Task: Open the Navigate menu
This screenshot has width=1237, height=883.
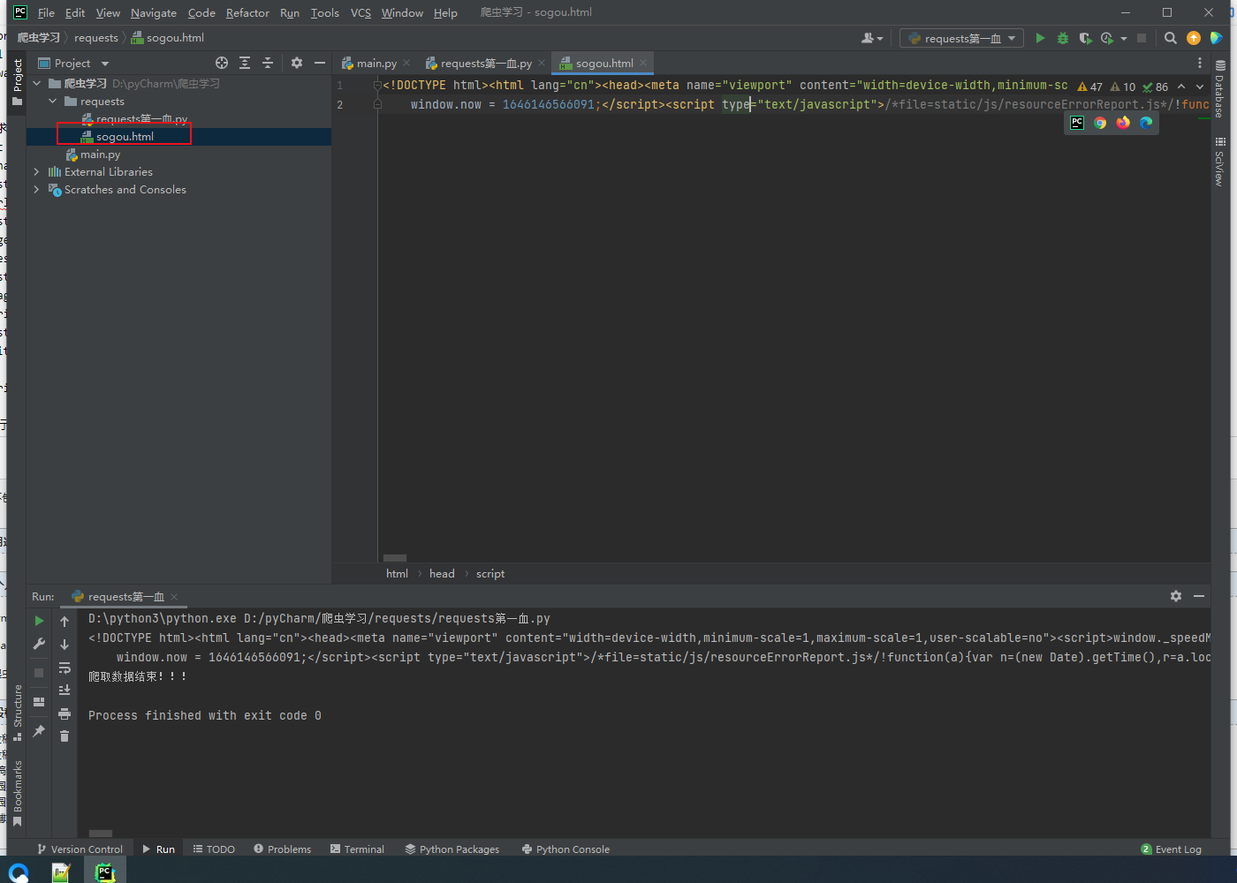Action: 154,12
